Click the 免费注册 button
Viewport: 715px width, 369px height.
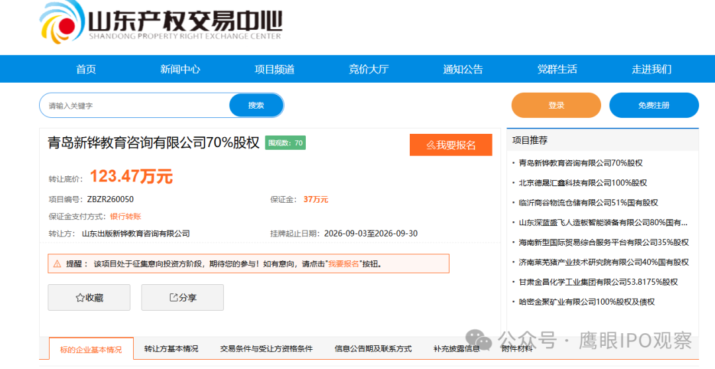coord(654,105)
